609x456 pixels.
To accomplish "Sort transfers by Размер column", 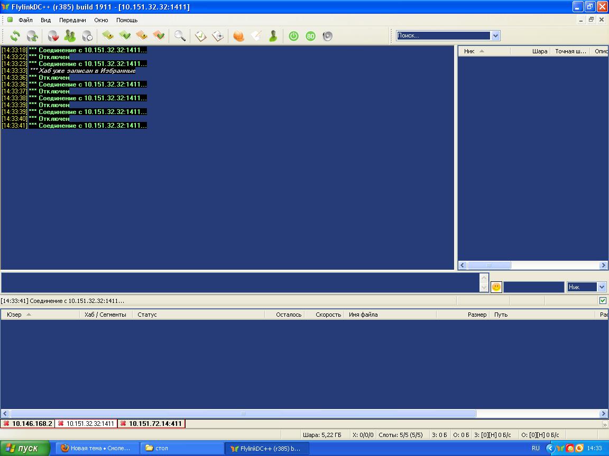I will pyautogui.click(x=463, y=315).
